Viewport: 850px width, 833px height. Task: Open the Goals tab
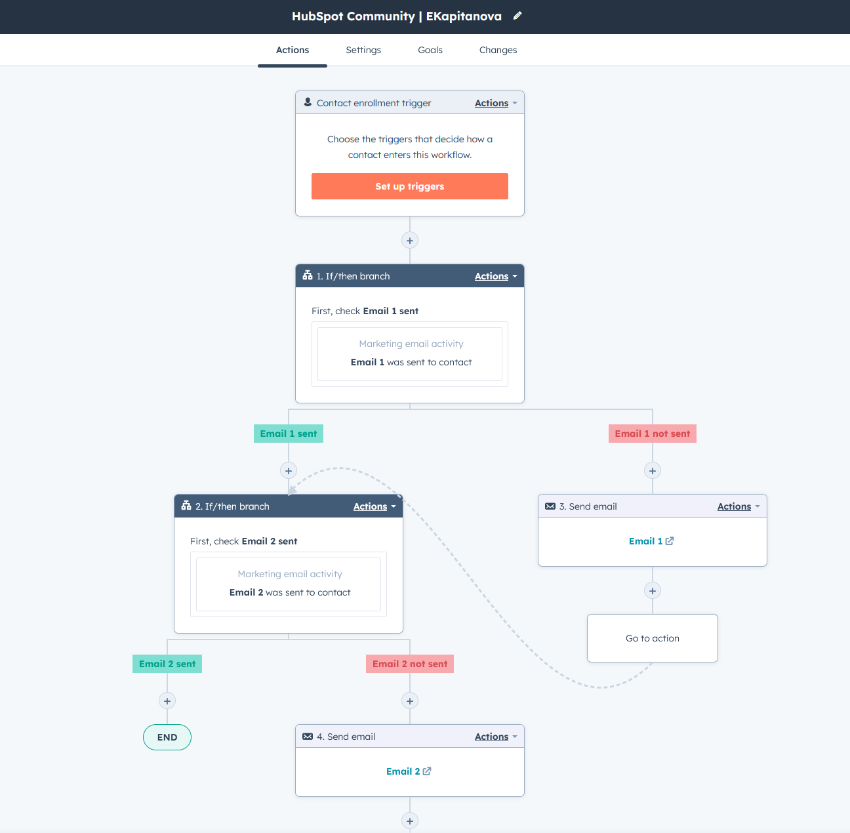point(430,50)
